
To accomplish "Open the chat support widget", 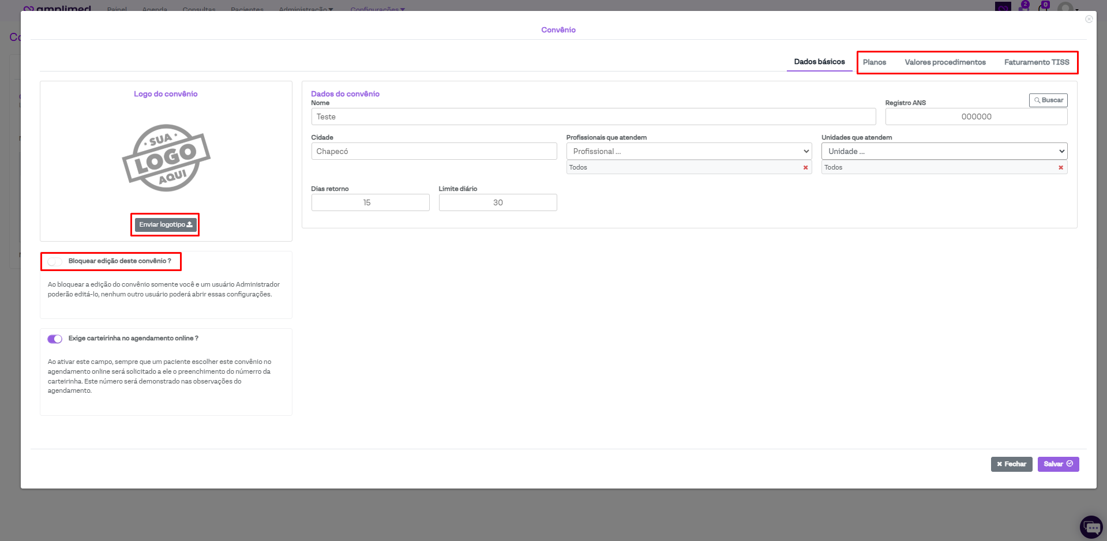I will point(1091,527).
